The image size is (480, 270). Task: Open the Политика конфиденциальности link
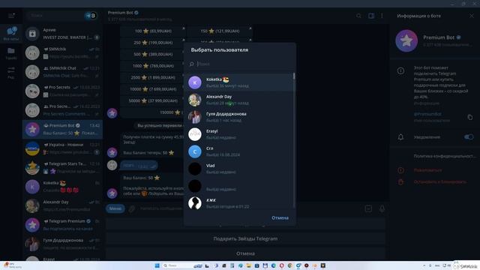(445, 156)
